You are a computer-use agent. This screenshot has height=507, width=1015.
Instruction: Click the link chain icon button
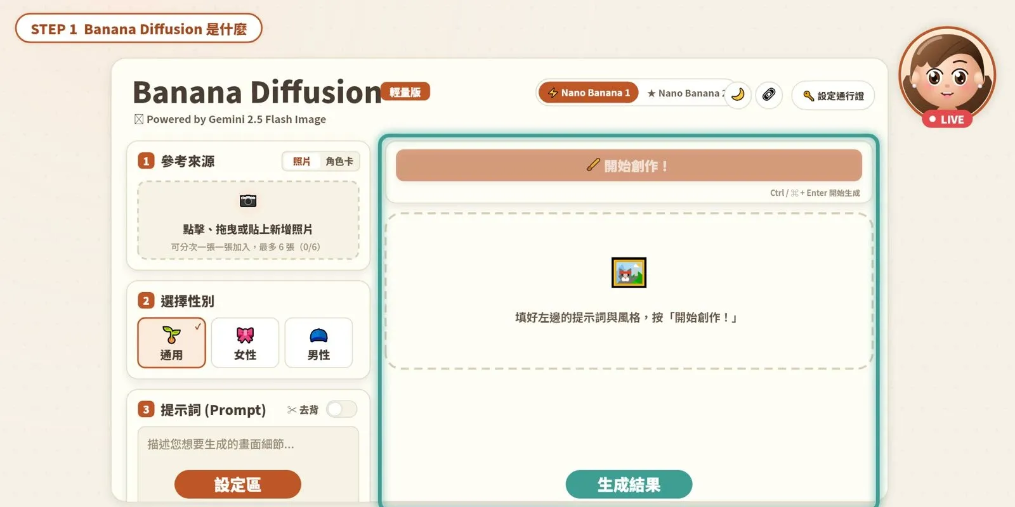pos(769,94)
